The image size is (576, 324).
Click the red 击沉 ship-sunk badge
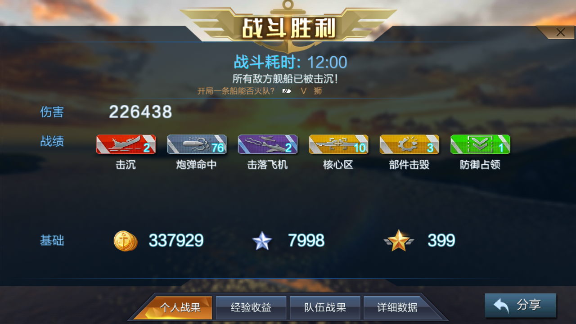(x=126, y=144)
